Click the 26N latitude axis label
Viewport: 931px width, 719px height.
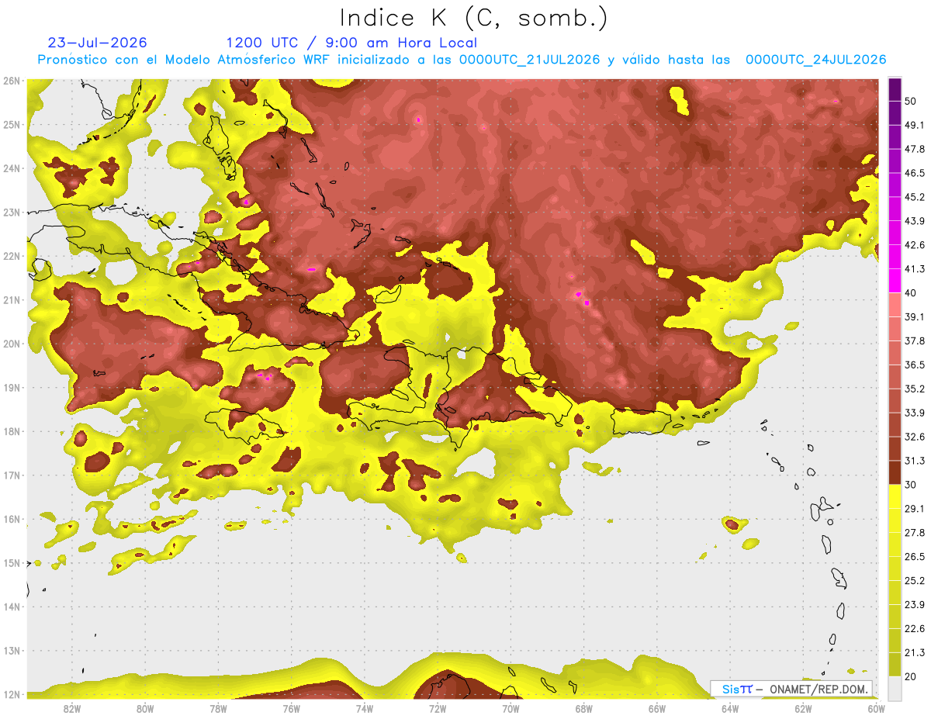12,81
